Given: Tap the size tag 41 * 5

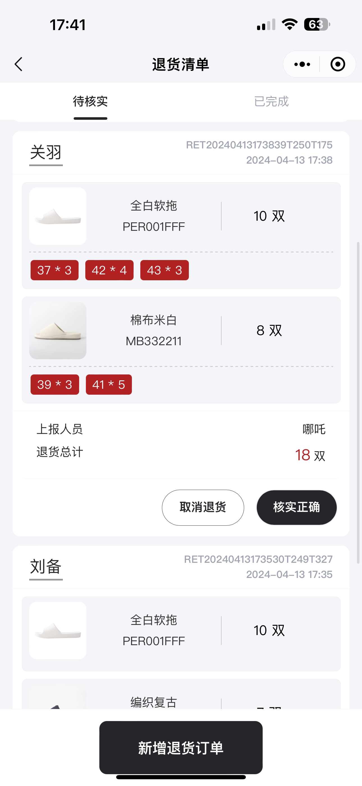Looking at the screenshot, I should click(109, 385).
